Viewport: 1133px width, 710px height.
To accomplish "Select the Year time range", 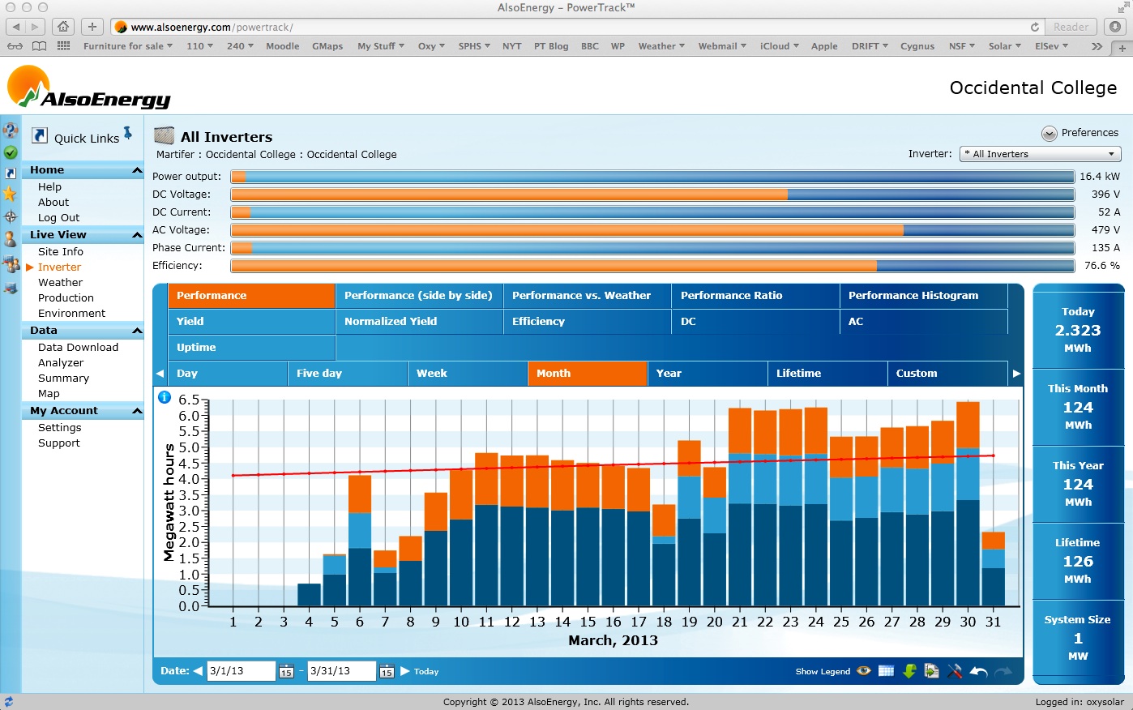I will tap(708, 374).
